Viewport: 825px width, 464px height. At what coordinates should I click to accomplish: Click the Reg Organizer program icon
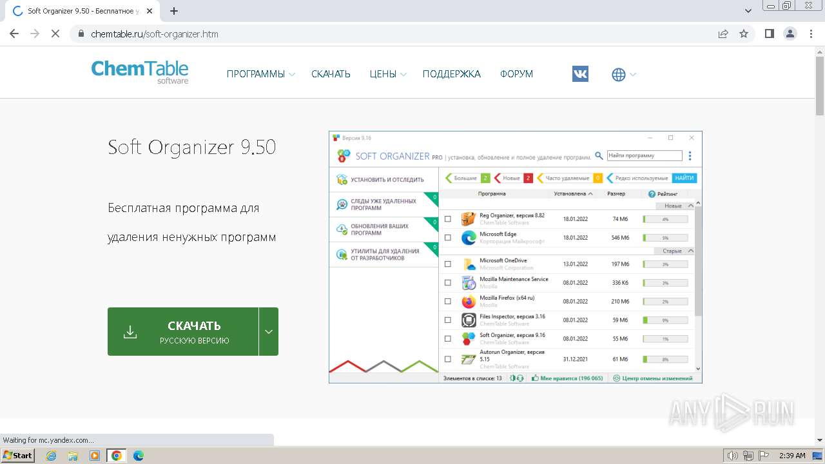469,219
